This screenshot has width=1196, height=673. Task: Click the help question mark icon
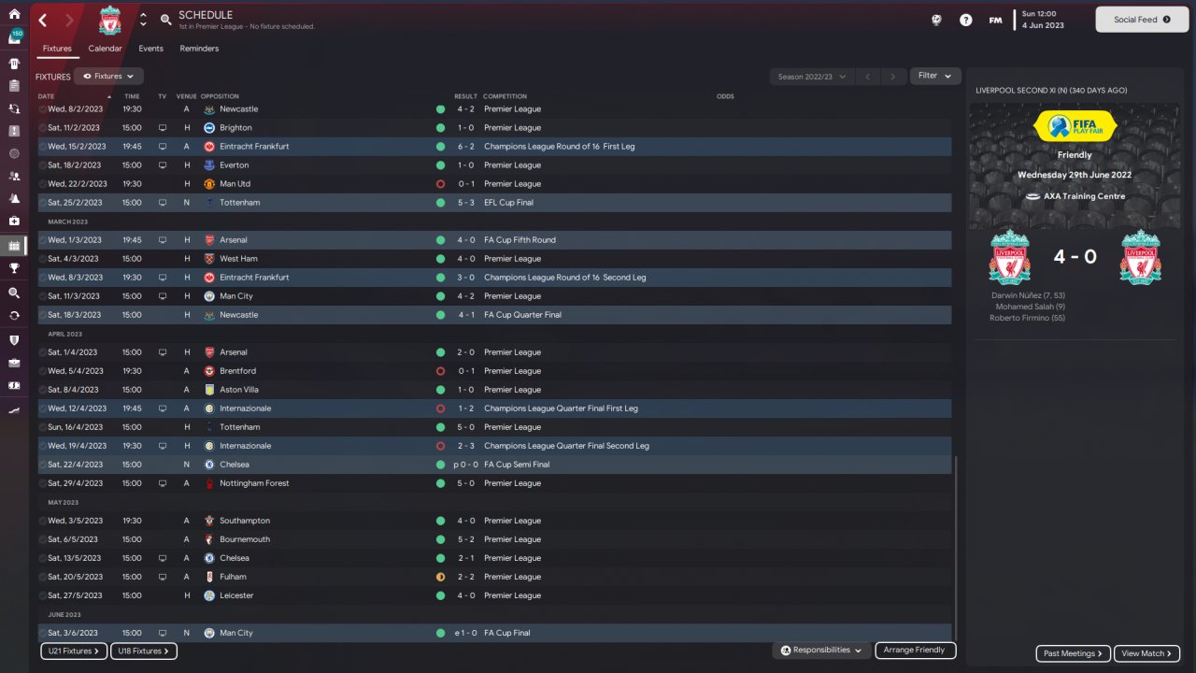point(966,20)
